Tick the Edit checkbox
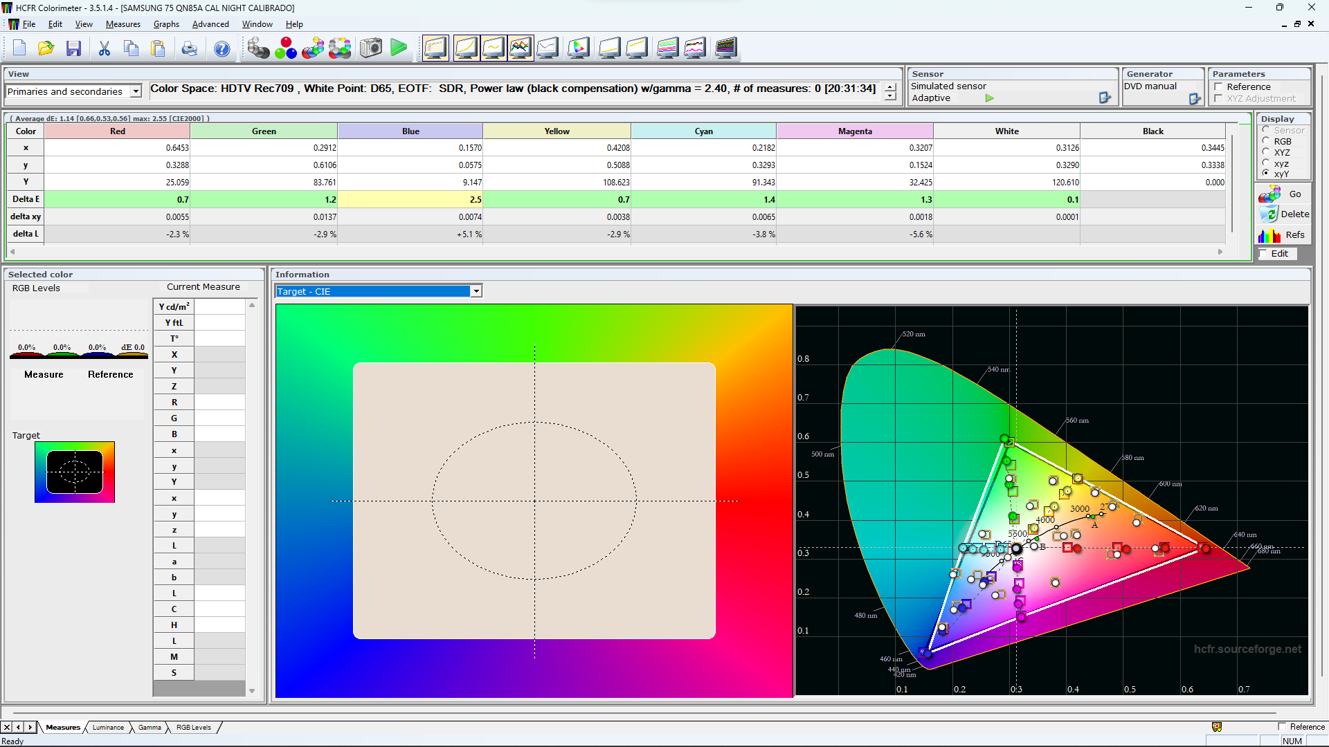This screenshot has height=747, width=1329. 1263,254
